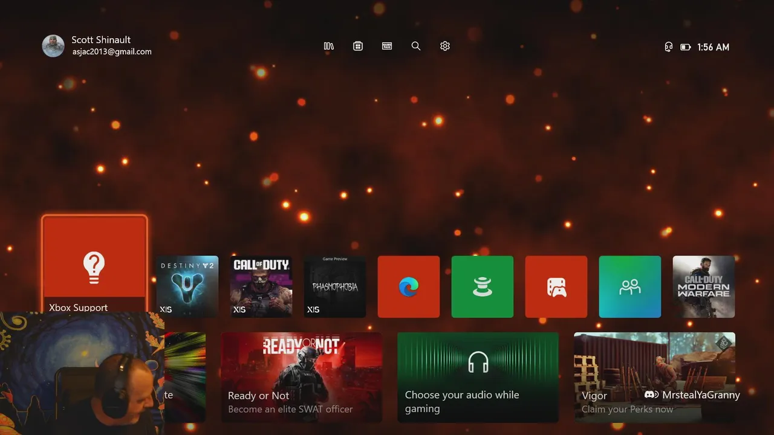Open My games & apps library icon
Screen dimensions: 774x435
(329, 46)
